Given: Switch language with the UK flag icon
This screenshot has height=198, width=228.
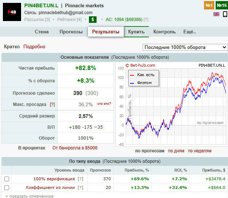Looking at the screenshot, I should (x=216, y=14).
